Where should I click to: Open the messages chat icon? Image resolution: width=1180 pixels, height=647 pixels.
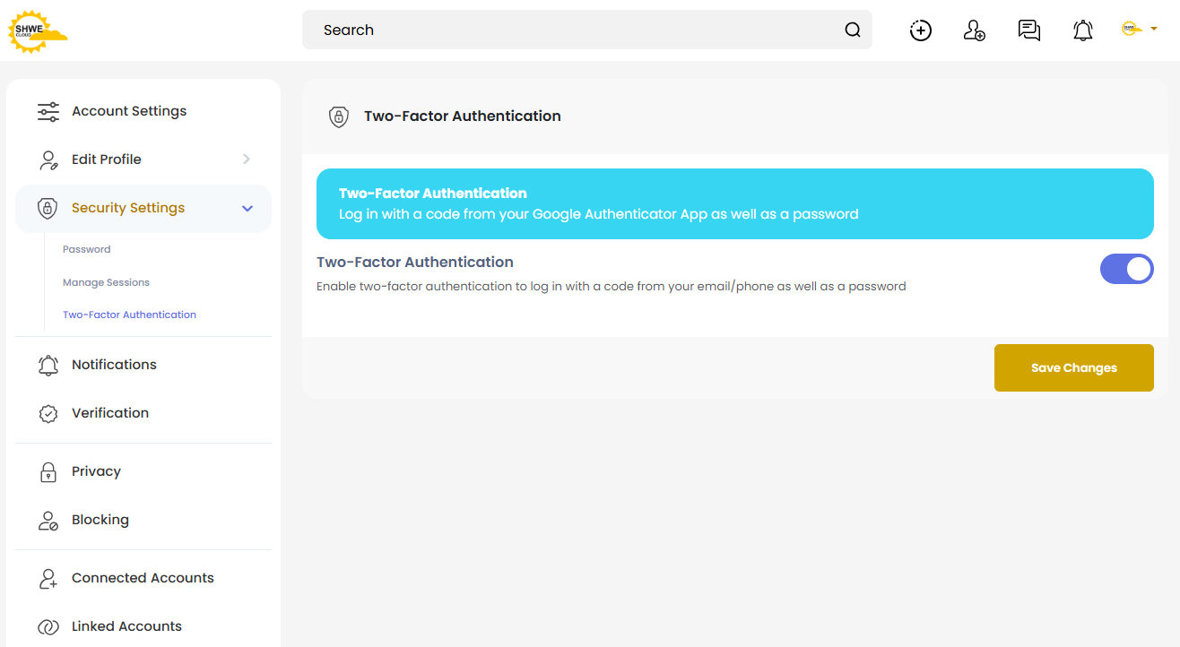[x=1029, y=30]
